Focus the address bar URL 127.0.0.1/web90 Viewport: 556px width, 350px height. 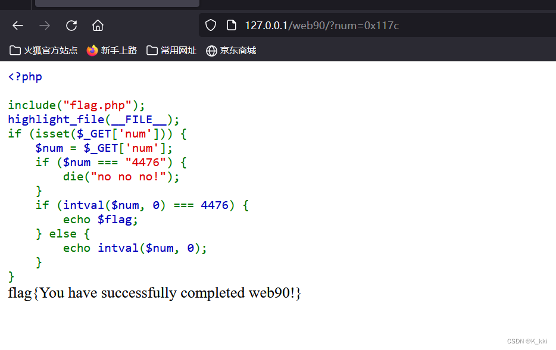[321, 26]
